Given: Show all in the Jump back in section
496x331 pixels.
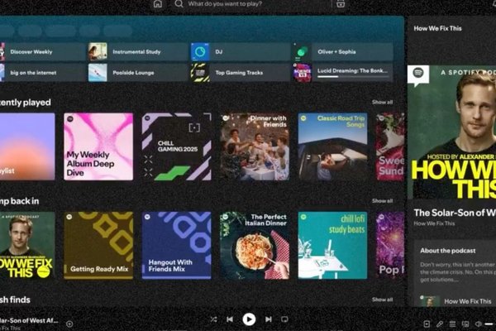Looking at the screenshot, I should click(x=382, y=201).
